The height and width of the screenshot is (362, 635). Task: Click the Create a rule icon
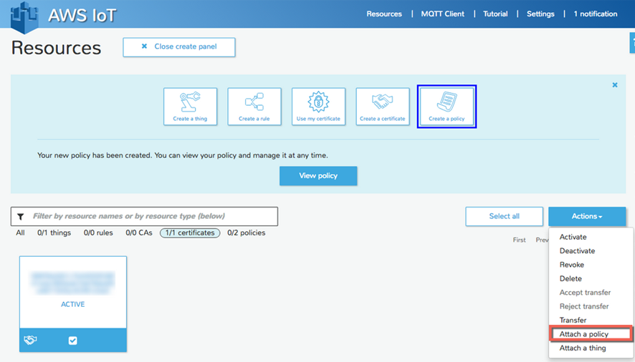point(254,106)
